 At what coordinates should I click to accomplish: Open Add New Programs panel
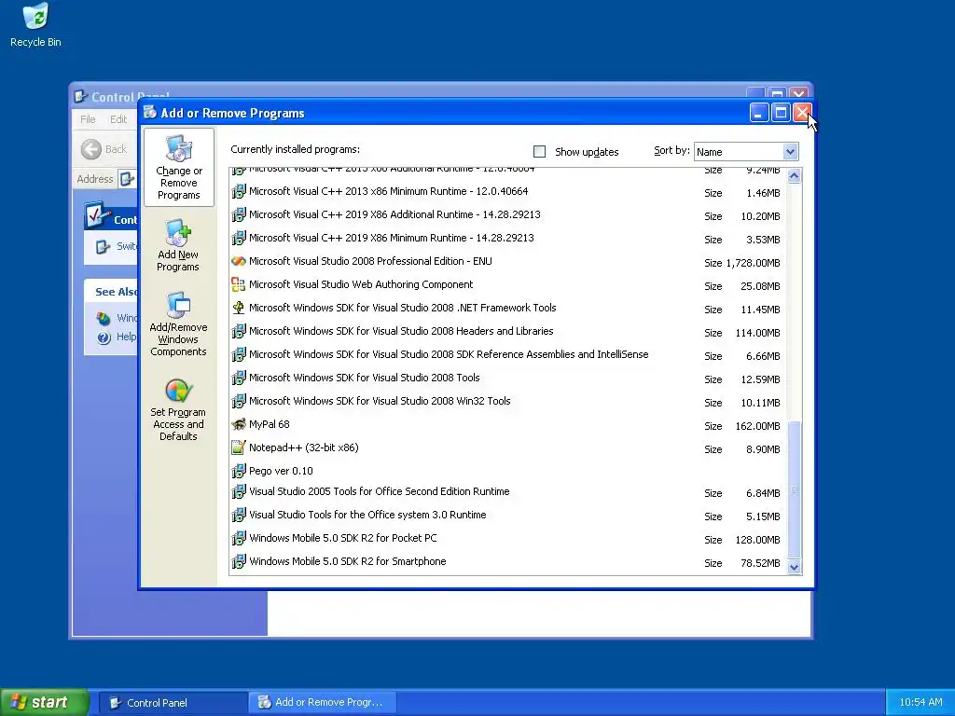click(178, 245)
